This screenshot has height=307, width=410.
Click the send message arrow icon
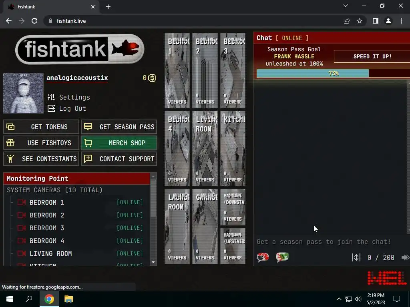(405, 258)
